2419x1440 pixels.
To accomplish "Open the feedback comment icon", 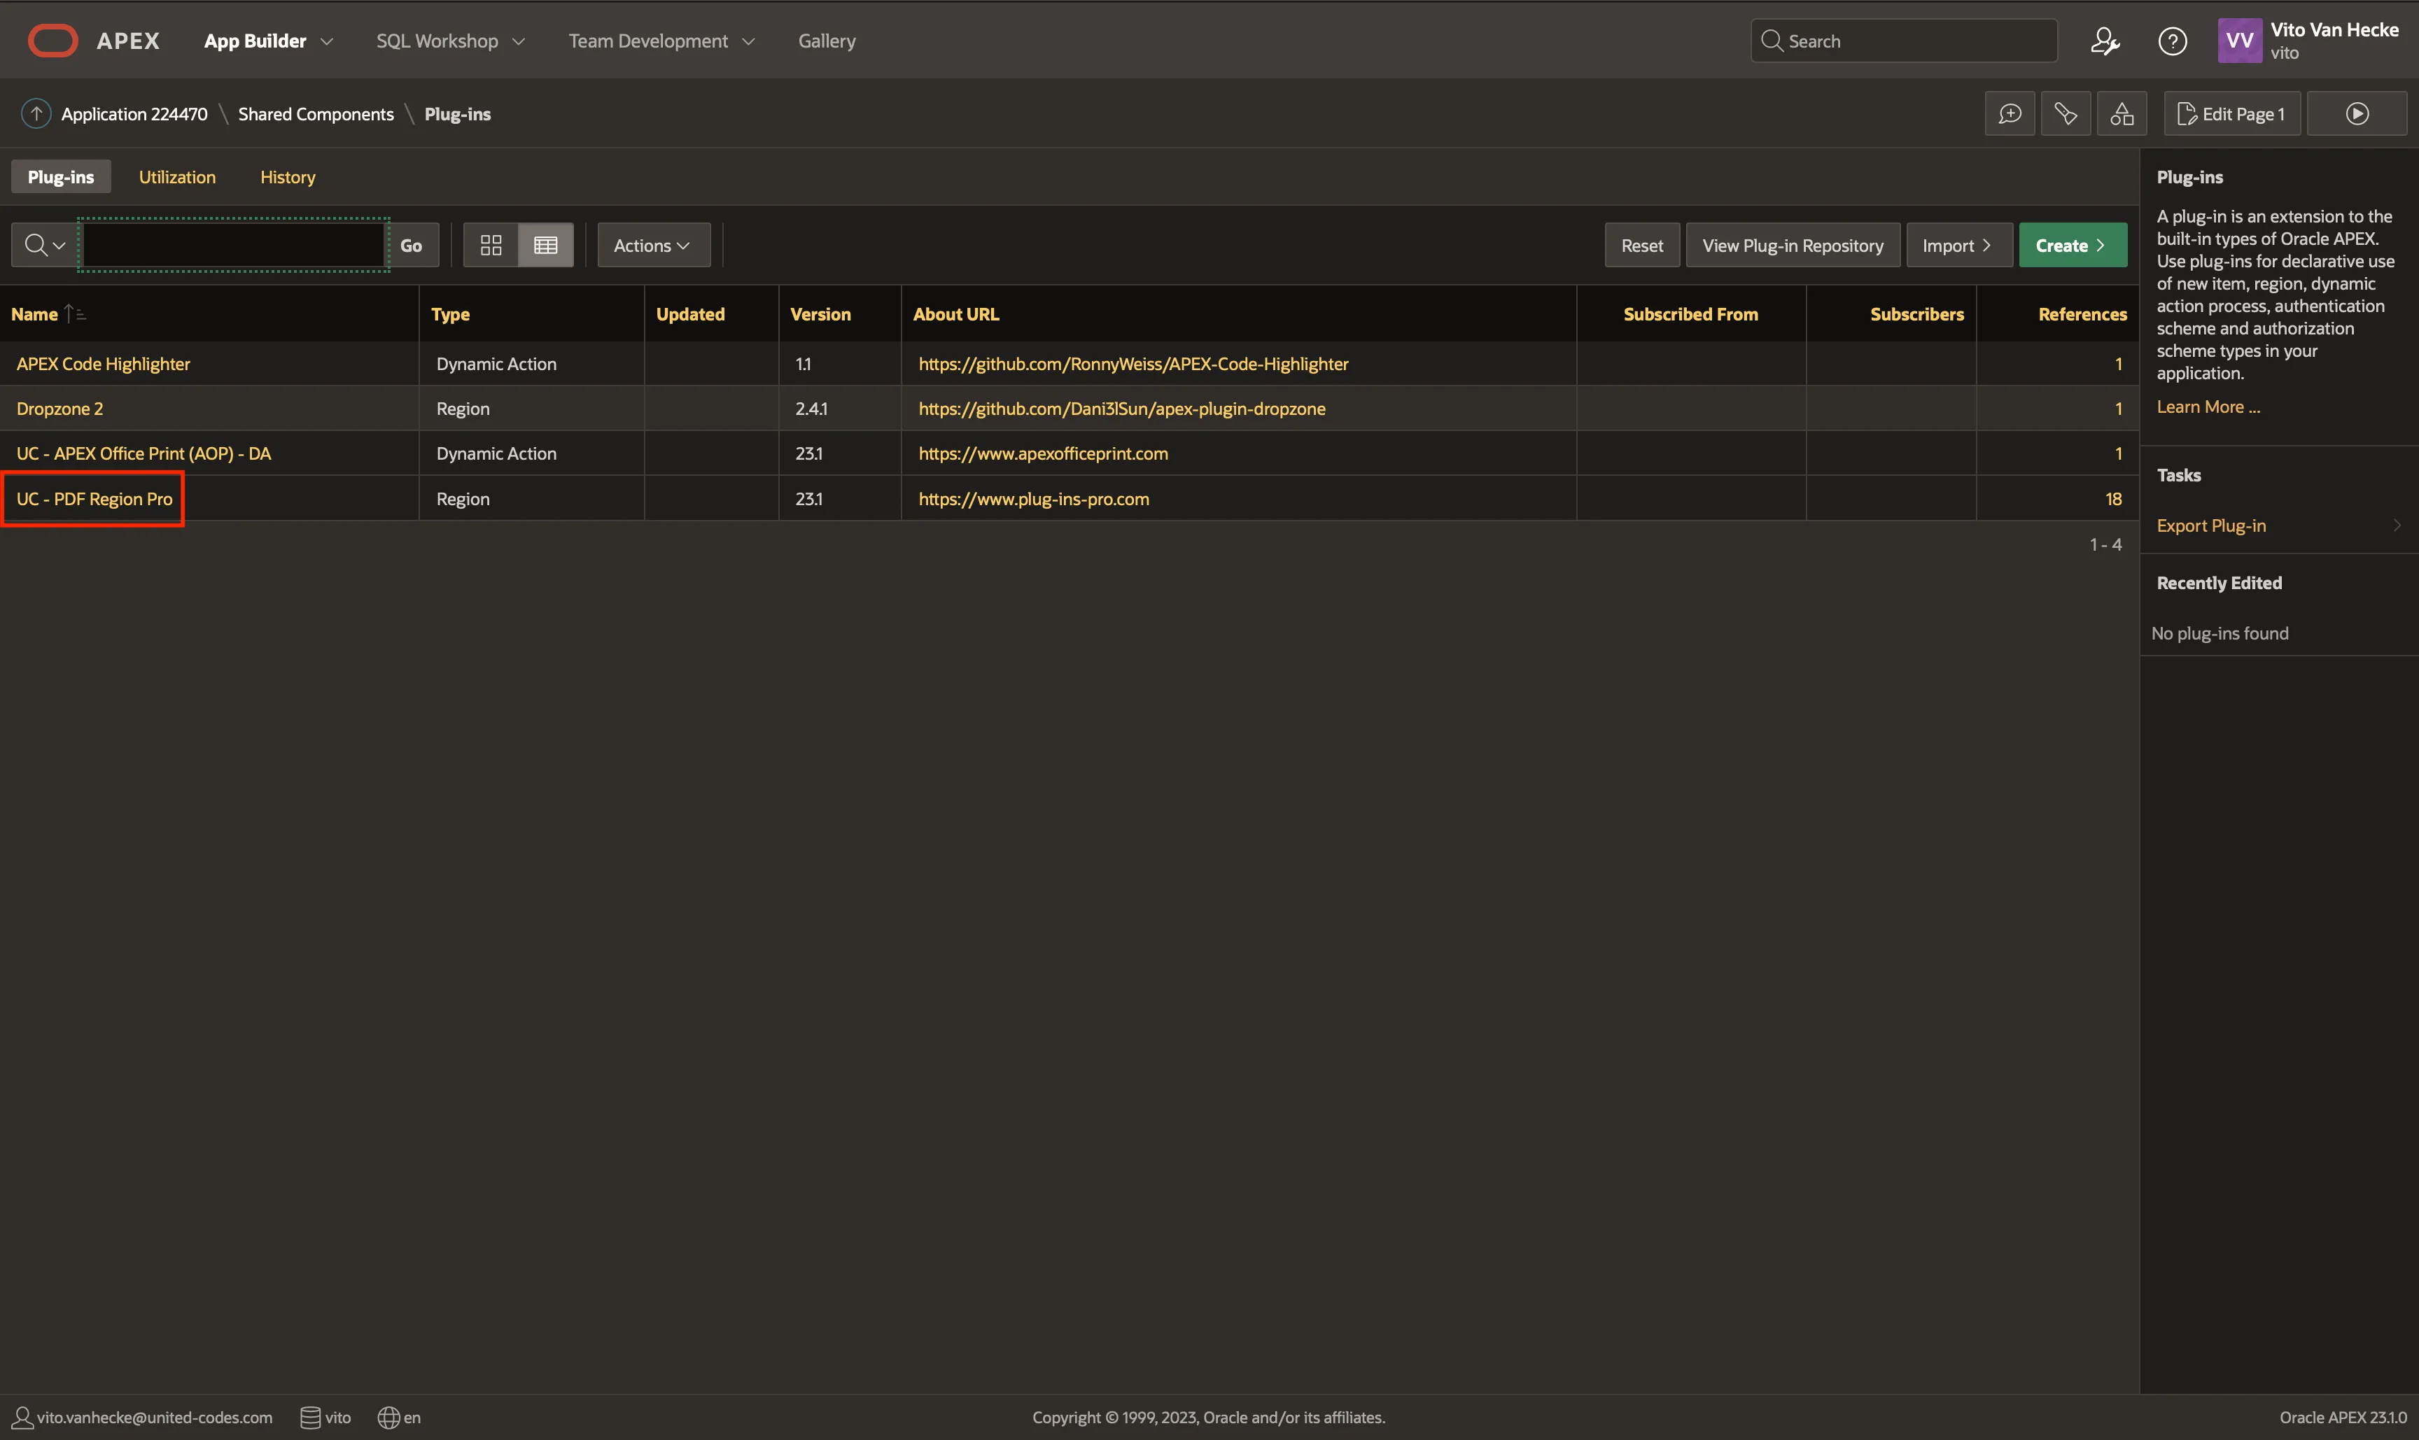I will point(2010,115).
